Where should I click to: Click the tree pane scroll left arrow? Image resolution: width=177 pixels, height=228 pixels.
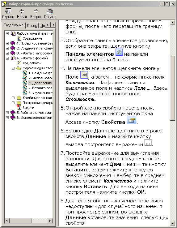pos(7,221)
